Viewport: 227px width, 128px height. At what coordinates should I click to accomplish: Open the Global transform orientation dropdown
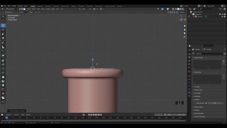click(x=84, y=9)
